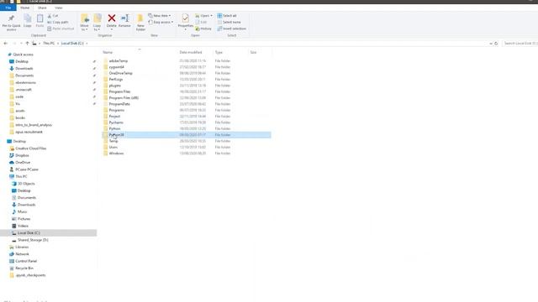Viewport: 538px width, 302px height.
Task: Click Invert selection in ribbon
Action: click(x=232, y=29)
